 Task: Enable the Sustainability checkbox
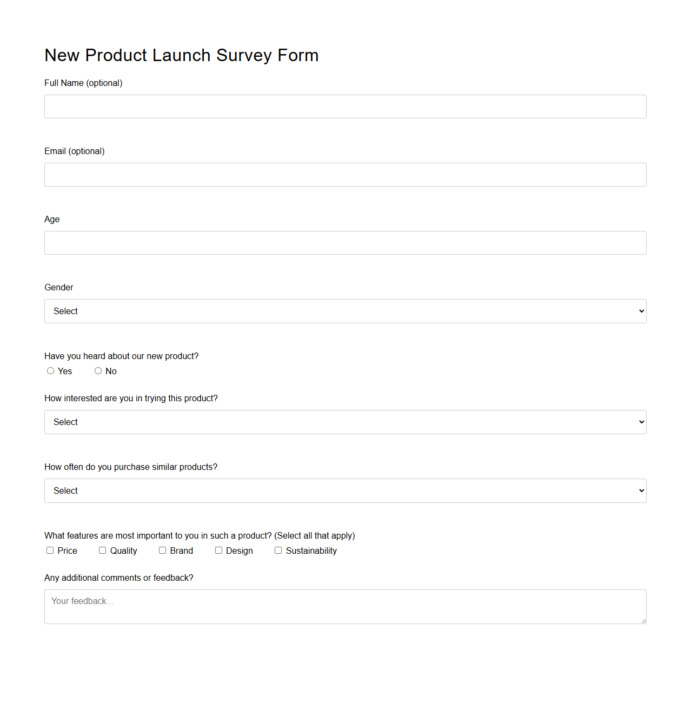pos(278,550)
